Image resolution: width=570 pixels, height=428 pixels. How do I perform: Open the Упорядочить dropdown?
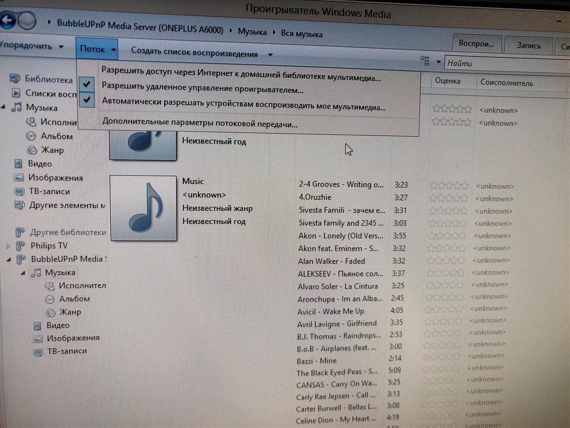[x=32, y=46]
